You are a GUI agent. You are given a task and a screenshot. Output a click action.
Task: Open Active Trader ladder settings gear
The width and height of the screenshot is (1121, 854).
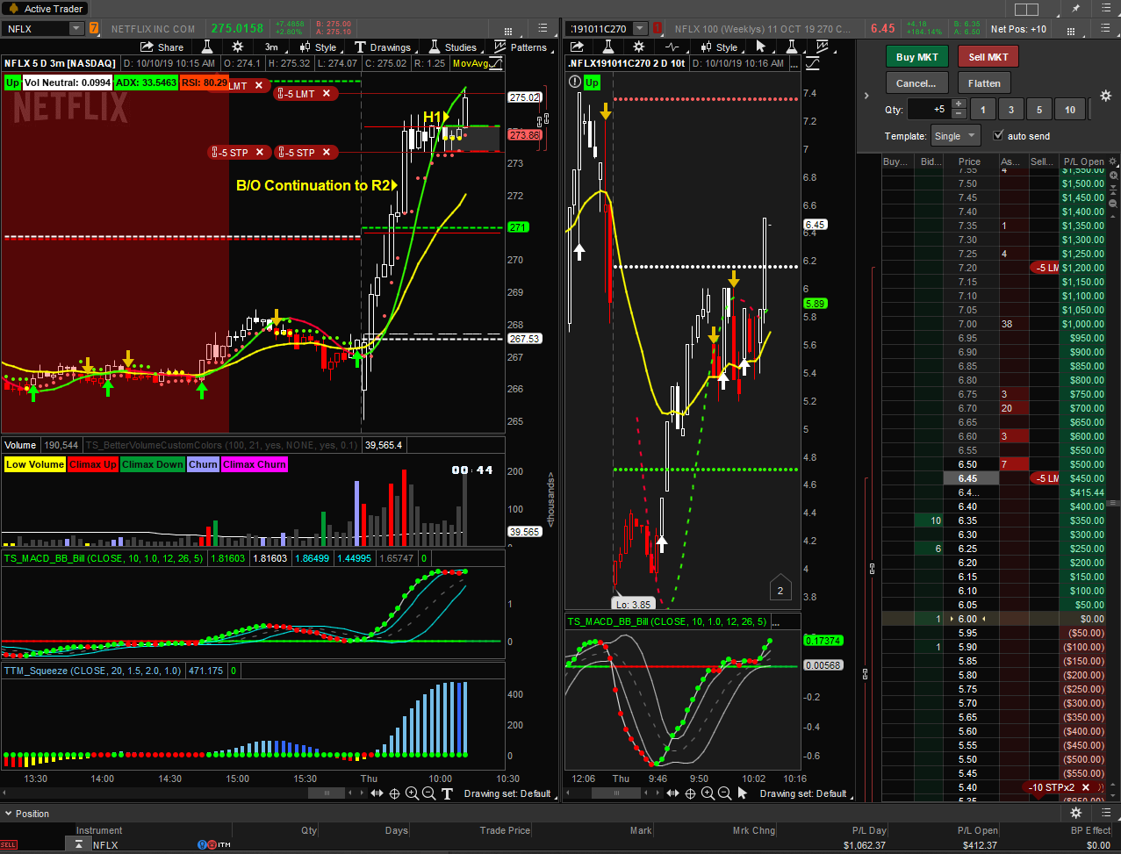(x=1105, y=95)
